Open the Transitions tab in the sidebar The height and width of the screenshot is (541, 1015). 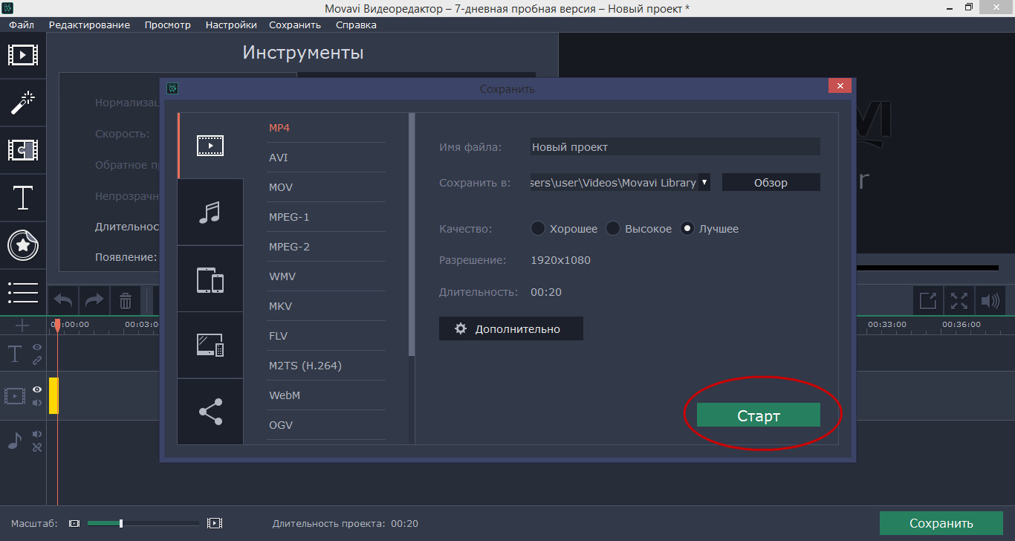(x=23, y=150)
